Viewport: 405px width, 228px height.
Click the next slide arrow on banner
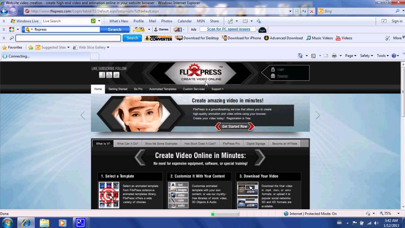pyautogui.click(x=318, y=115)
